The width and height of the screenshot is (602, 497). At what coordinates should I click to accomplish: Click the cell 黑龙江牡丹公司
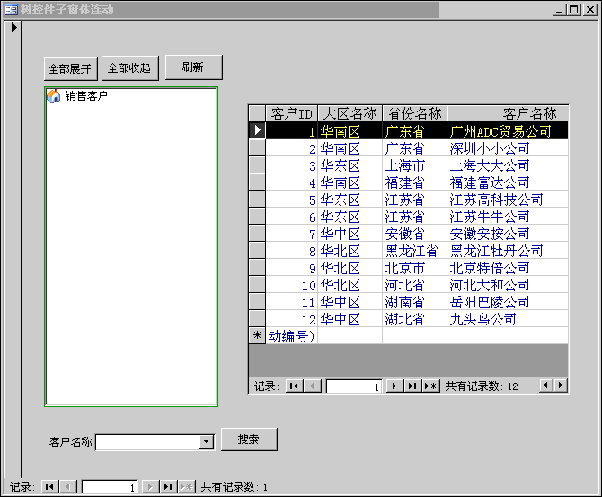coord(508,250)
